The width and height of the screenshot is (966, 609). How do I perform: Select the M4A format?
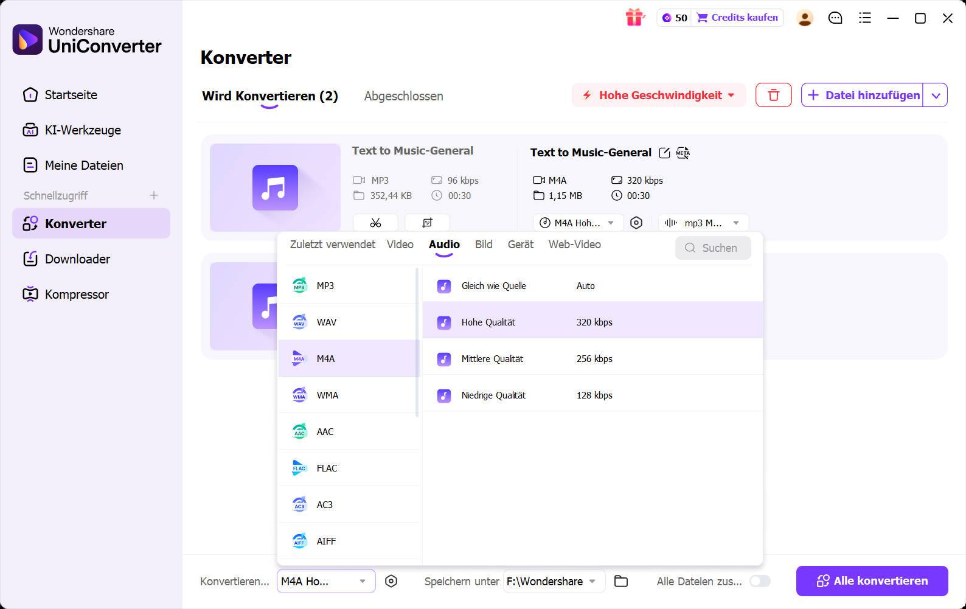pos(350,358)
